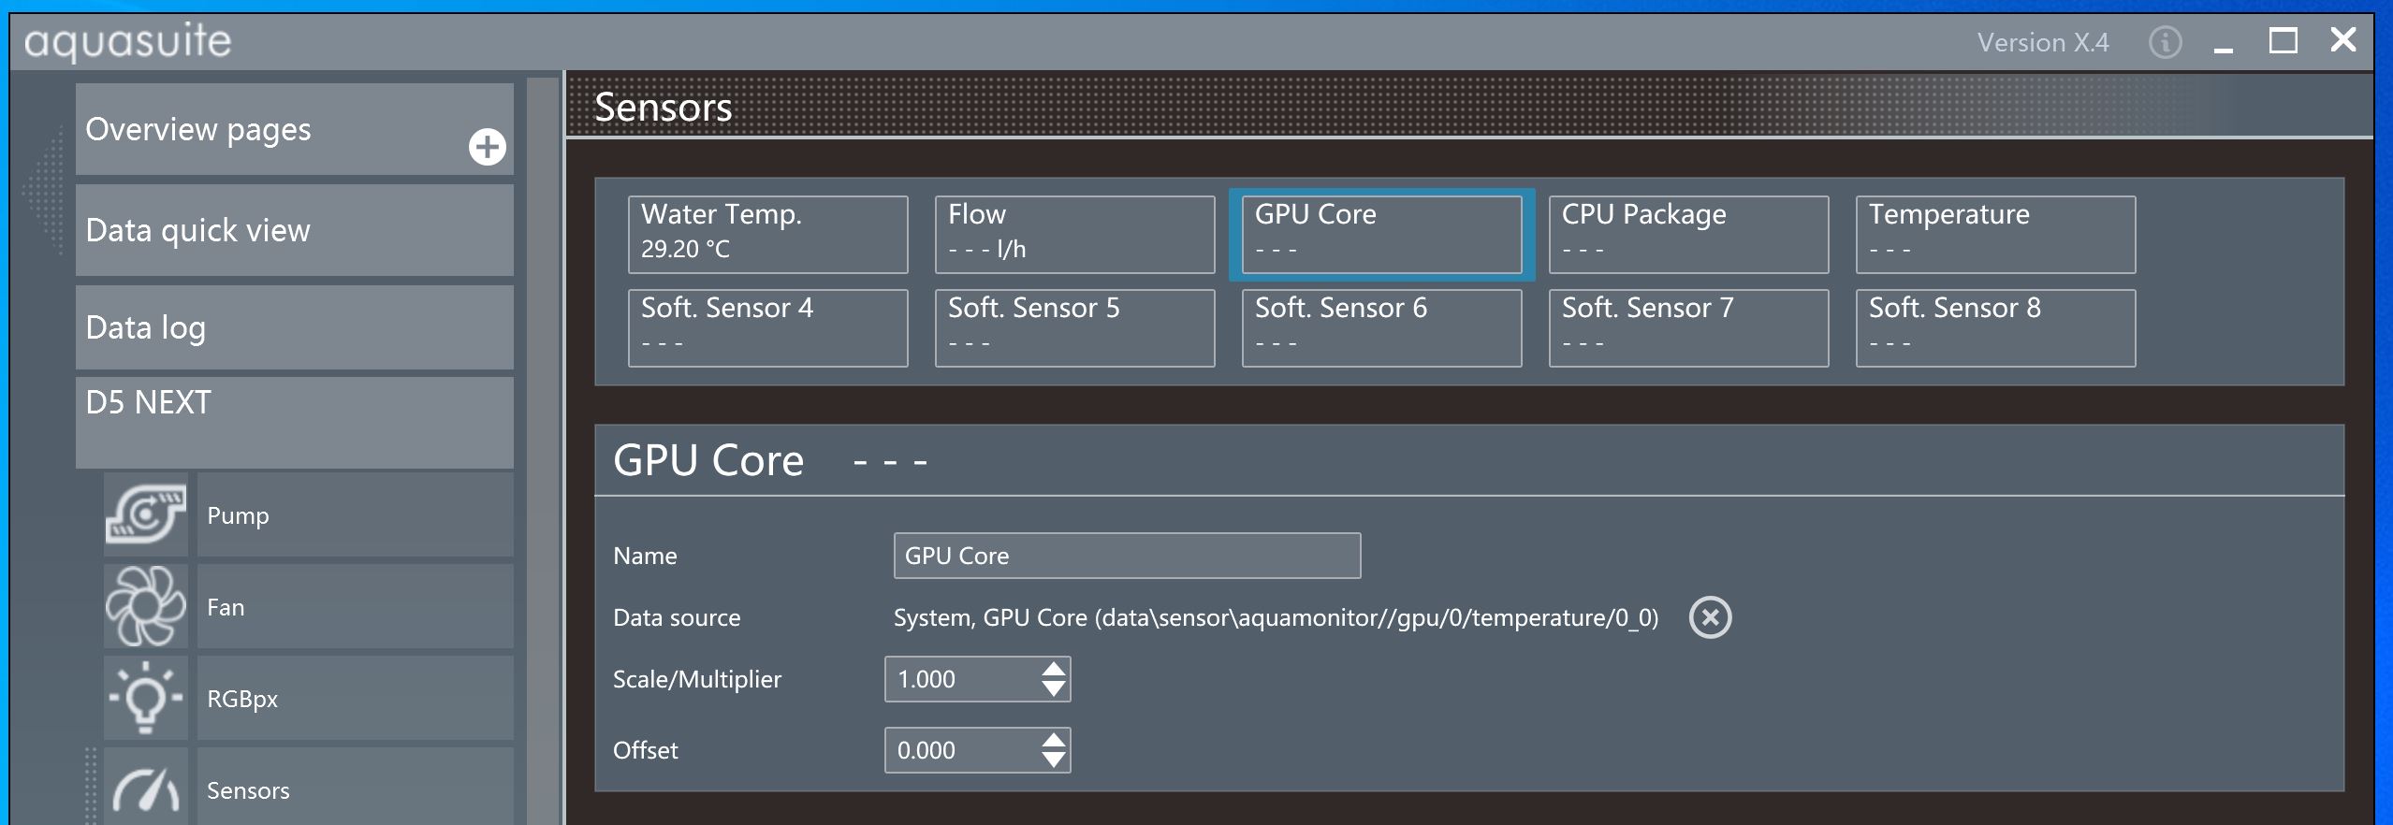Select the Flow sensor tile
Image resolution: width=2393 pixels, height=825 pixels.
[x=1074, y=234]
